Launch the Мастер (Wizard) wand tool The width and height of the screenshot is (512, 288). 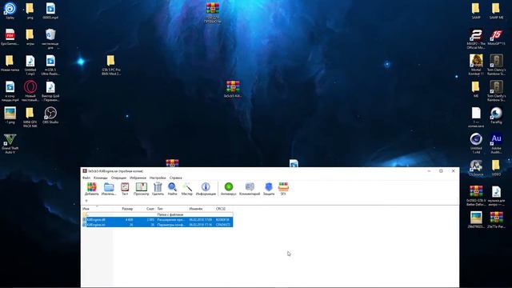pos(186,189)
